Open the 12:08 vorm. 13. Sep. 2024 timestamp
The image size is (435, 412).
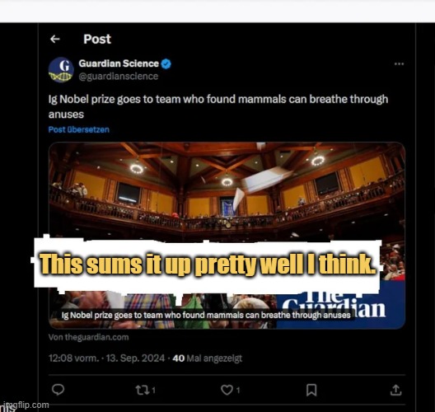[107, 358]
